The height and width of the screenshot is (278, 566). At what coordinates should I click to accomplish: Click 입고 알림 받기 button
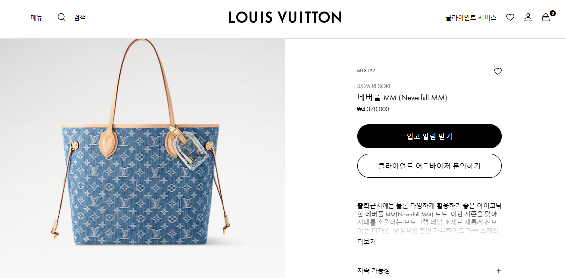pos(429,136)
